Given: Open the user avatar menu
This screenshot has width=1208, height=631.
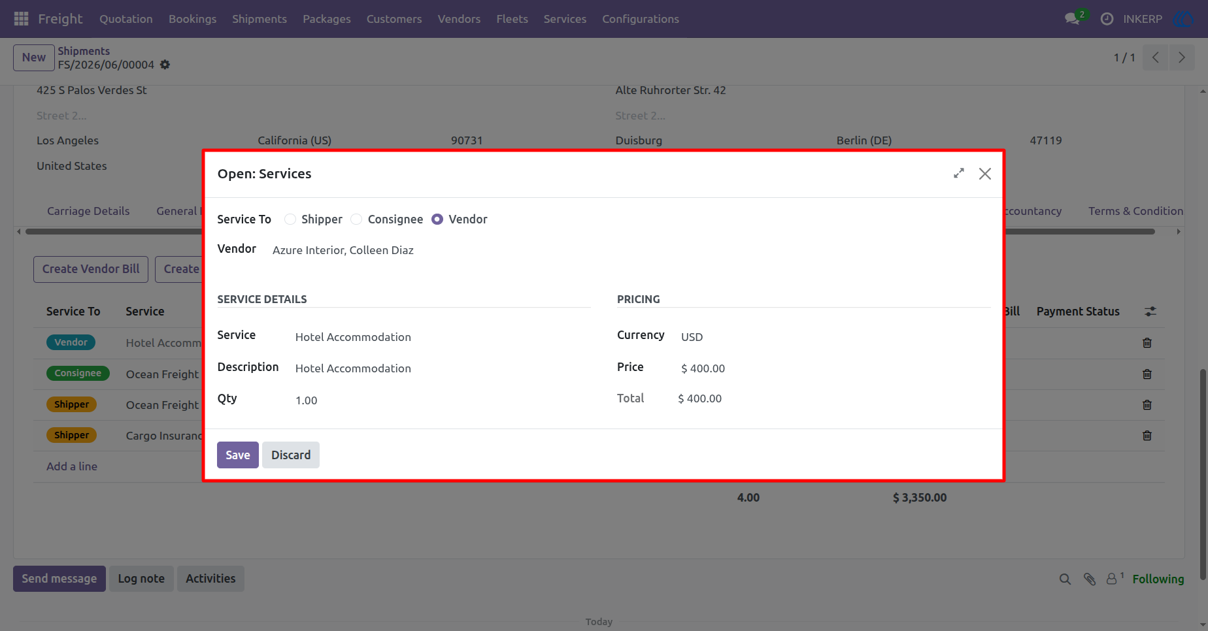Looking at the screenshot, I should [1184, 19].
